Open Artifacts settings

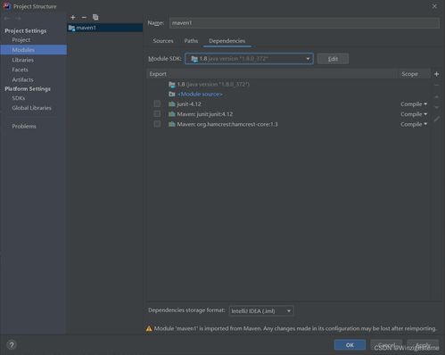22,79
